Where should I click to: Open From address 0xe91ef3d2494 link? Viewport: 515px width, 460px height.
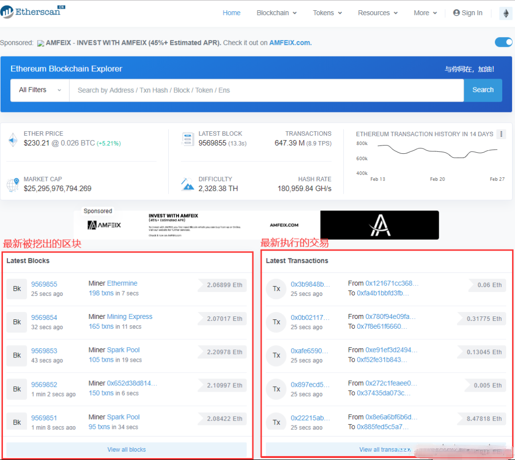click(391, 350)
